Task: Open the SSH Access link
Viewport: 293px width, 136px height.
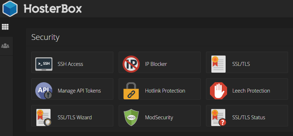Action: pyautogui.click(x=70, y=64)
